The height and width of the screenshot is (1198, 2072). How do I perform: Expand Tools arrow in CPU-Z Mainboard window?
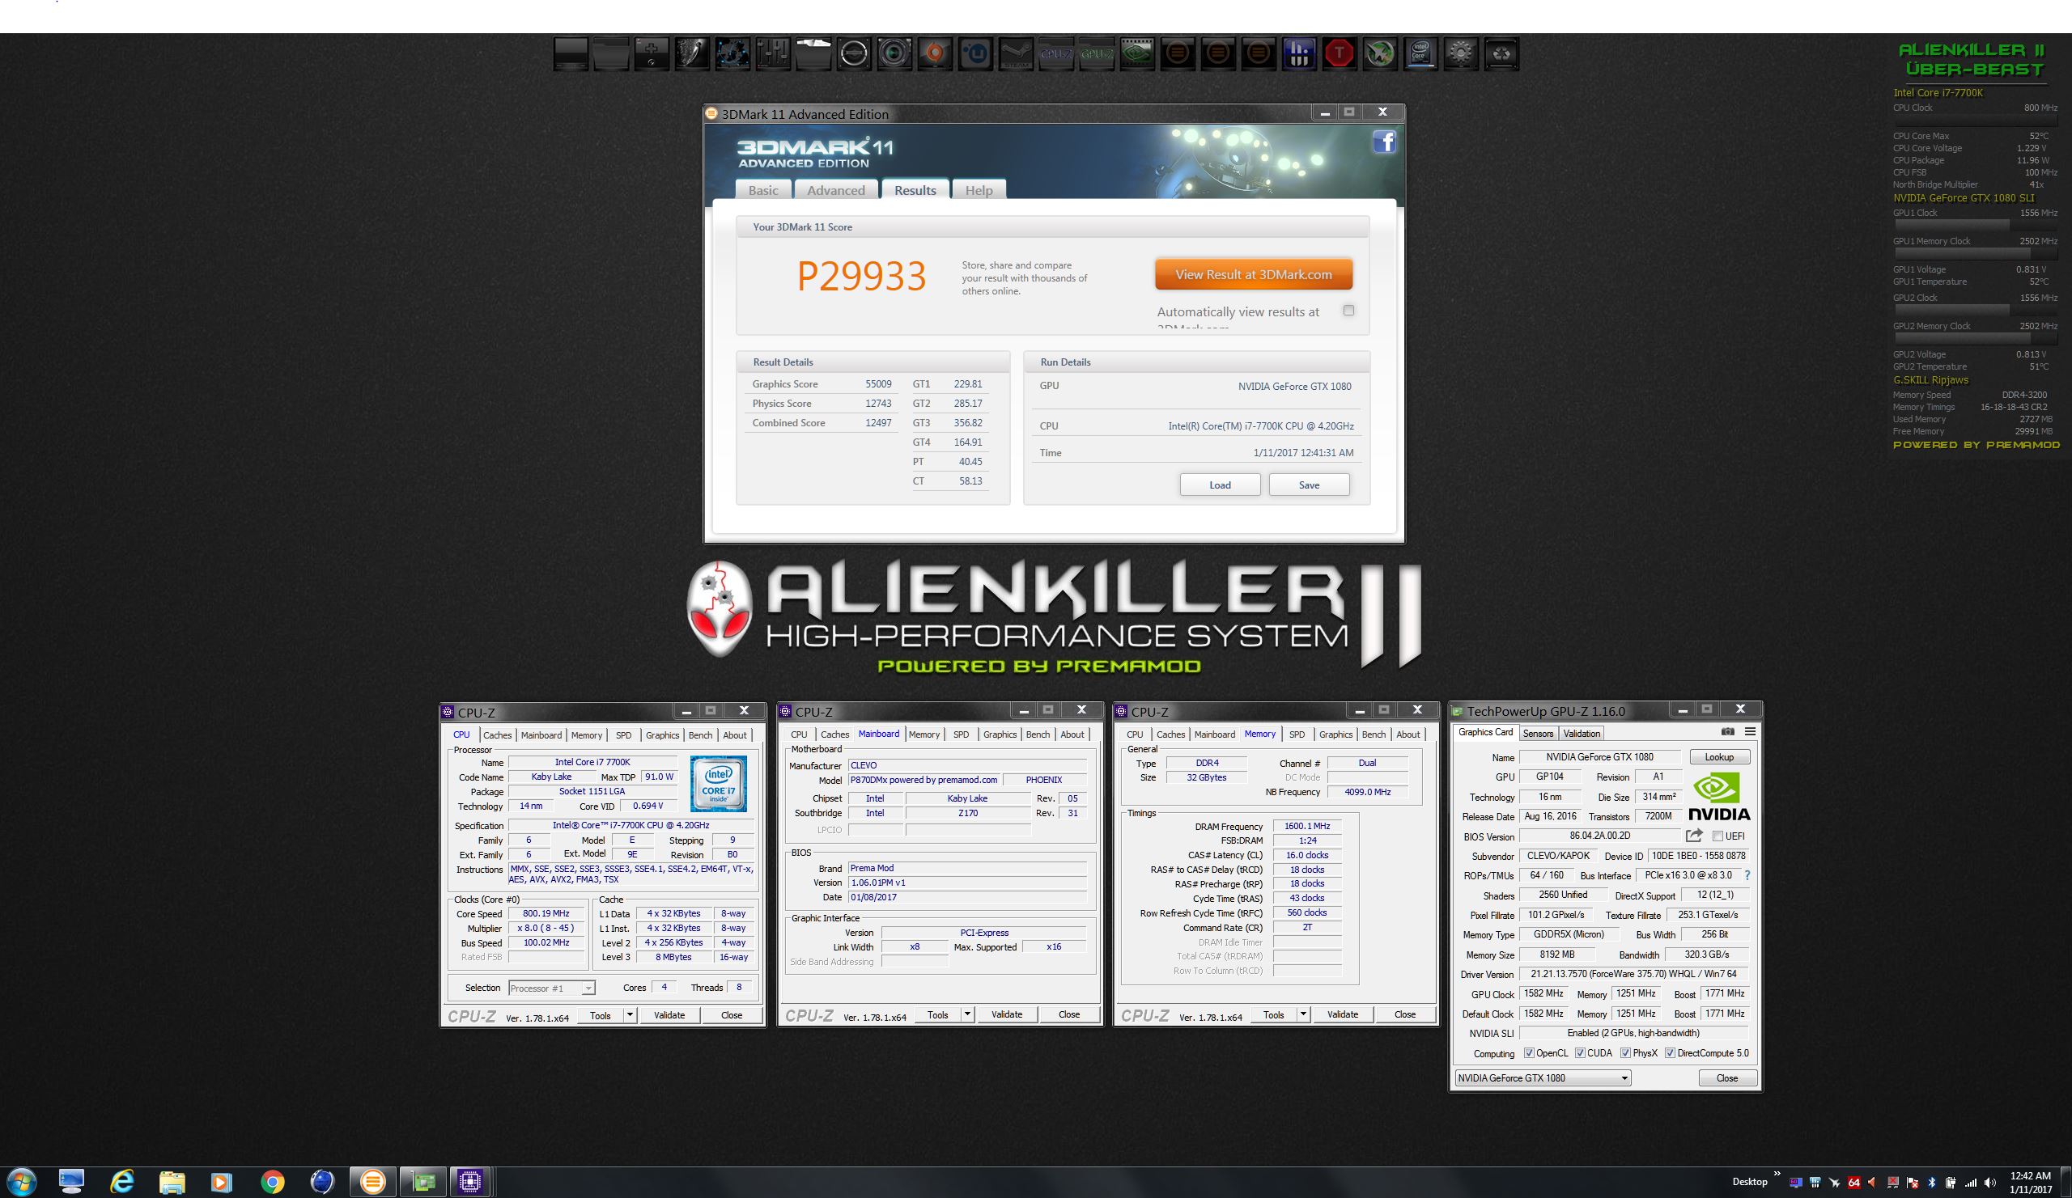point(968,1014)
